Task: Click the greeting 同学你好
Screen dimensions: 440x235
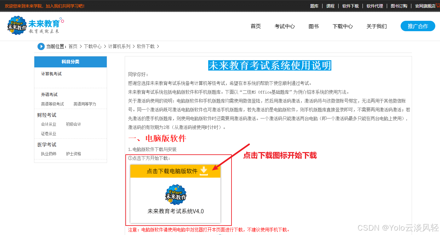Action: 138,75
